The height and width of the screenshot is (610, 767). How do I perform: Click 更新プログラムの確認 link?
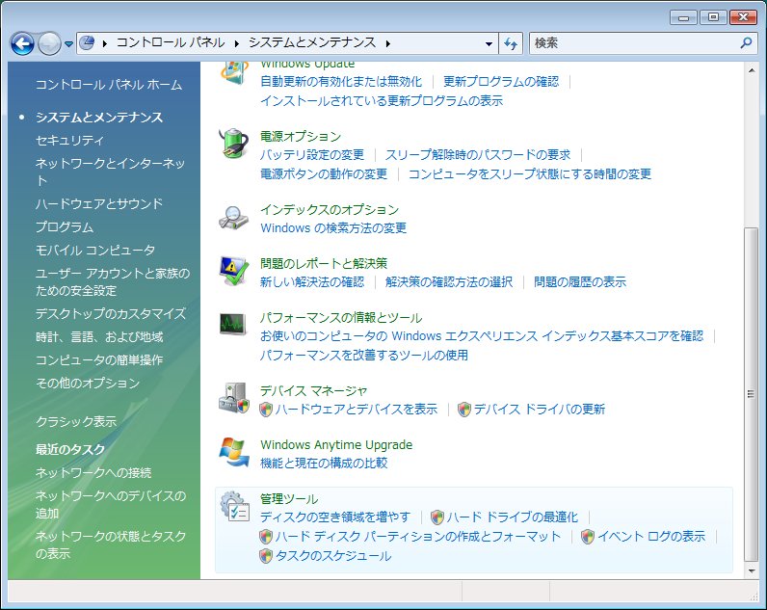[x=501, y=81]
